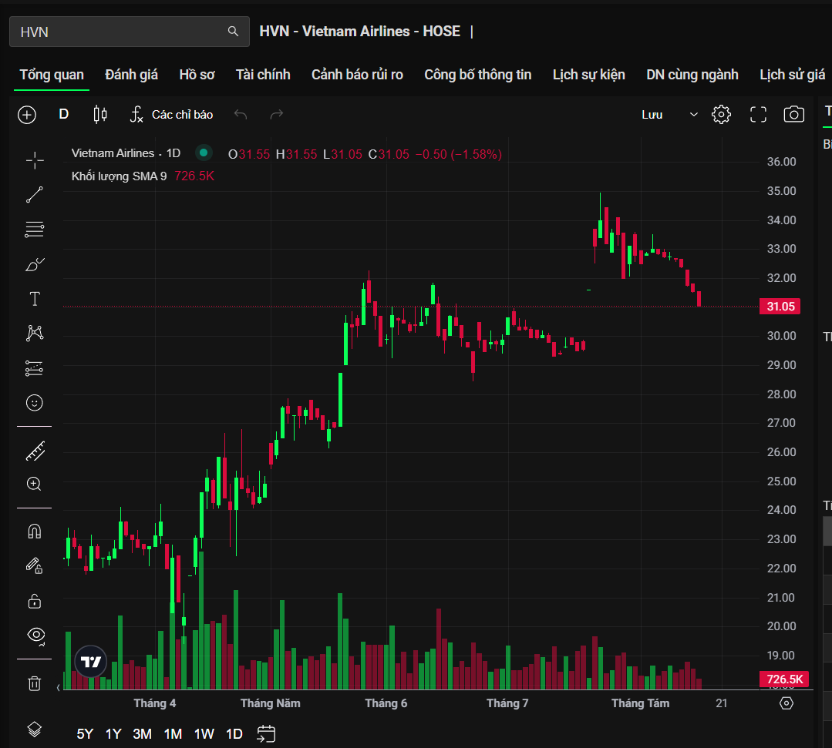Select the 3M date range

pos(142,734)
